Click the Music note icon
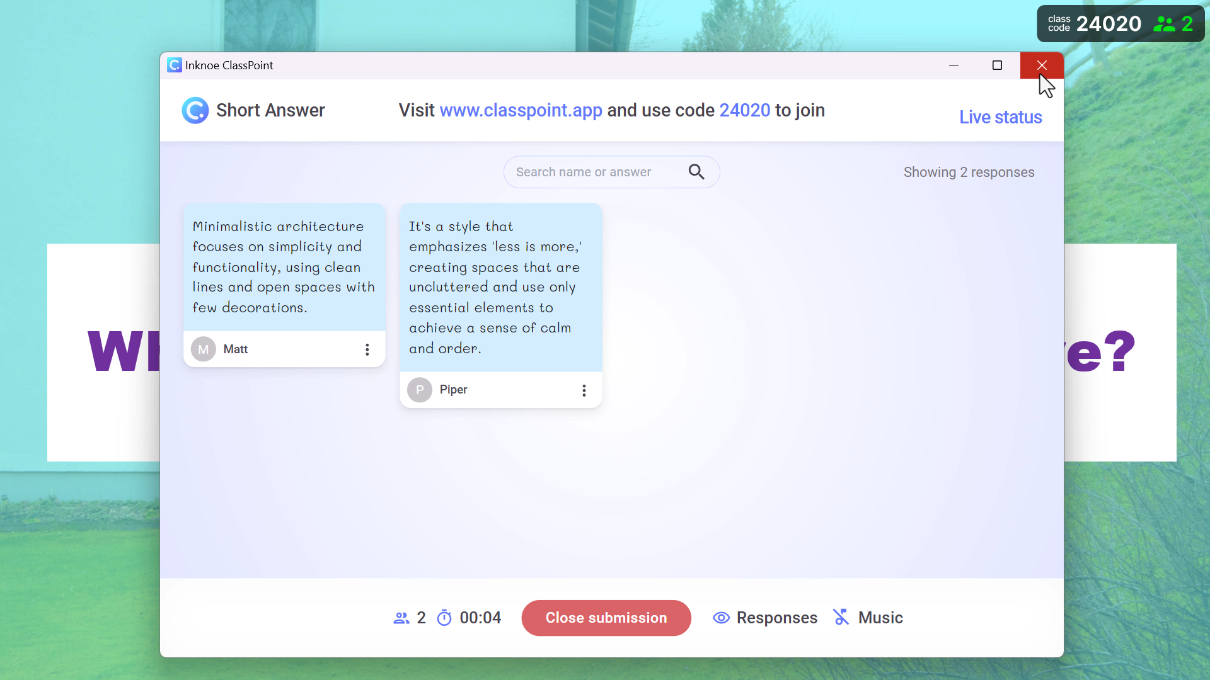This screenshot has width=1210, height=680. [841, 618]
